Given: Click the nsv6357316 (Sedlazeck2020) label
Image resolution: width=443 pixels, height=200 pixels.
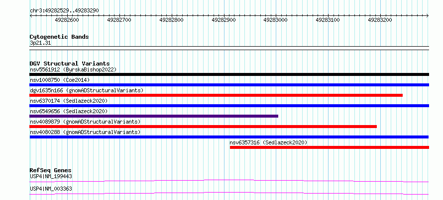Looking at the screenshot, I should pyautogui.click(x=268, y=142).
